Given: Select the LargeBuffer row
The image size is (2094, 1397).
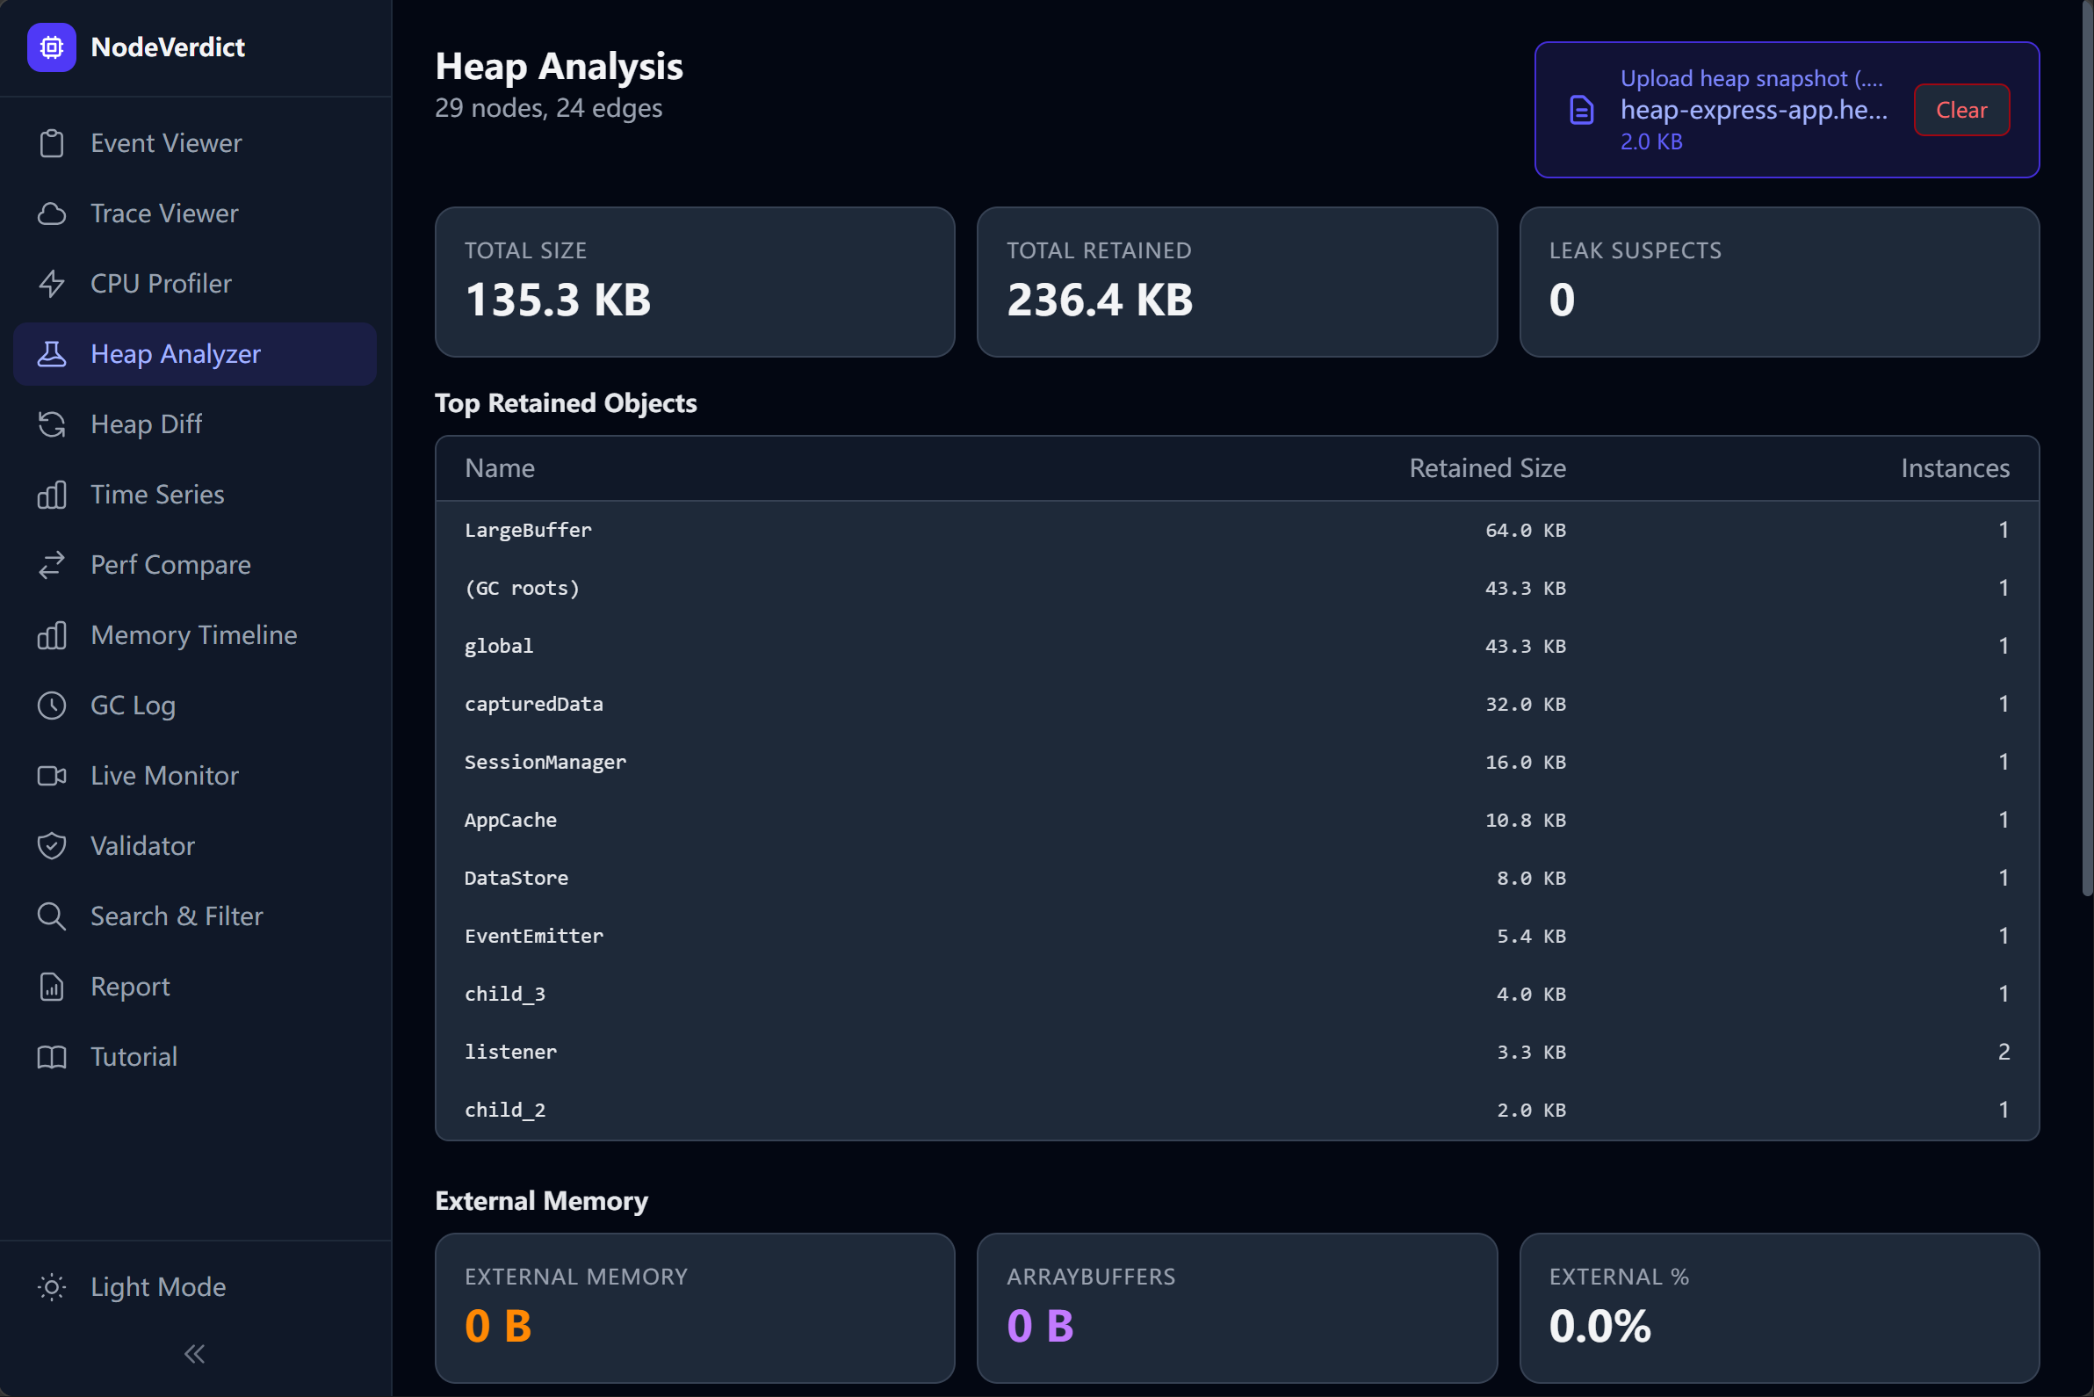Looking at the screenshot, I should click(x=1237, y=530).
